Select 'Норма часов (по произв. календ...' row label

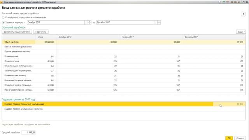[19, 90]
